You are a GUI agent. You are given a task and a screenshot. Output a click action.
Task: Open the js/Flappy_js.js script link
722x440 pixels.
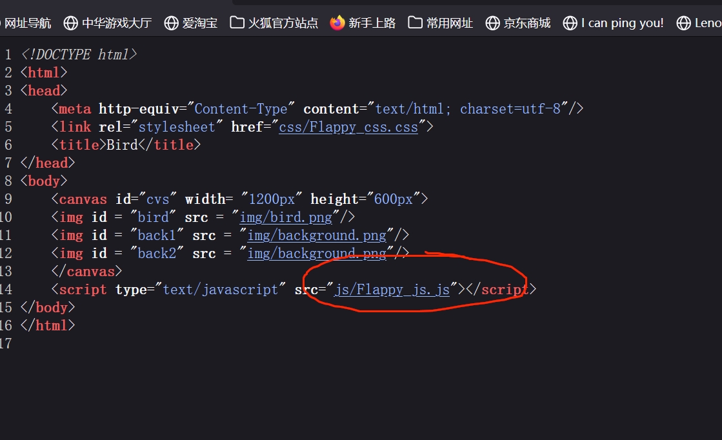pos(392,290)
